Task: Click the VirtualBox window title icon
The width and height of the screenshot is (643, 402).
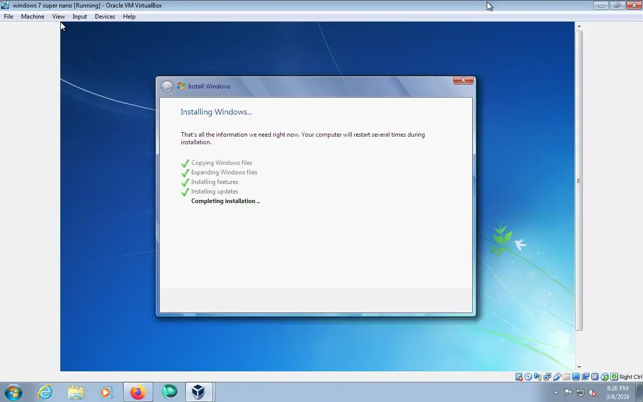Action: coord(6,6)
